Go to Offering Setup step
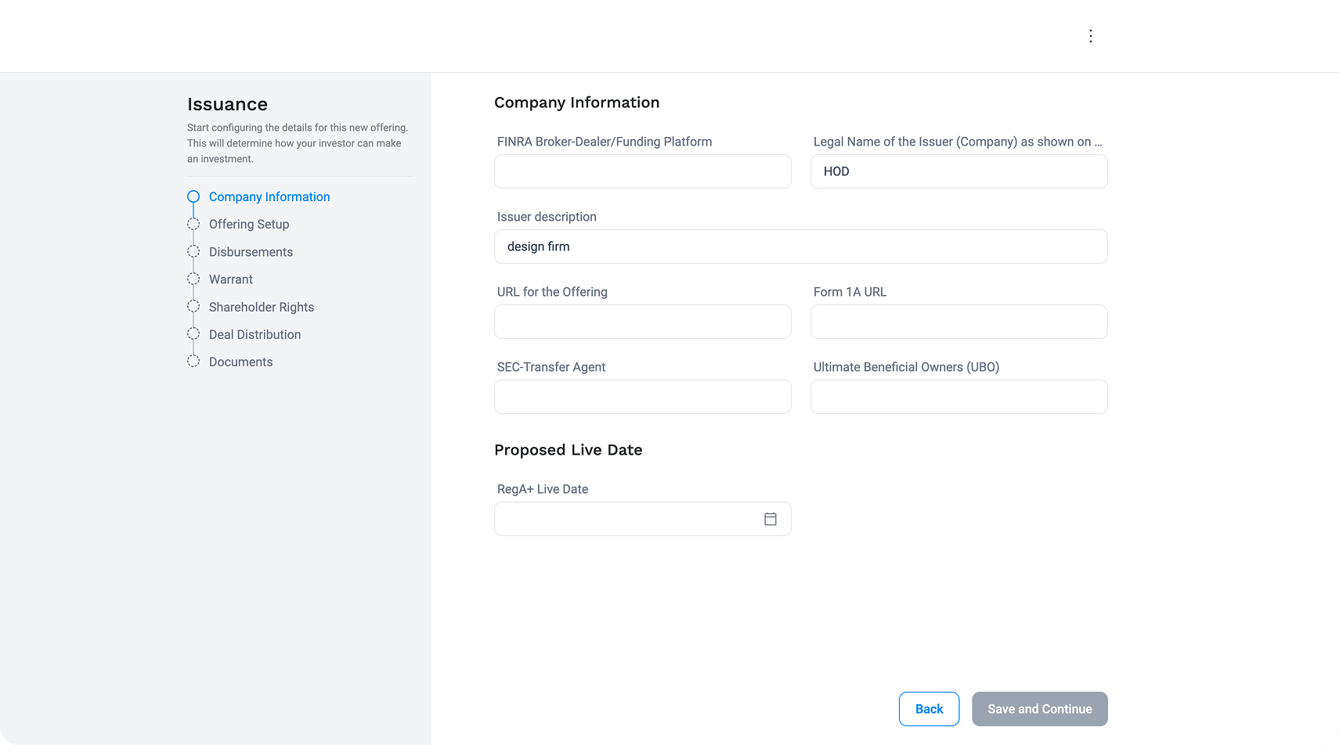The height and width of the screenshot is (745, 1339). coord(249,225)
